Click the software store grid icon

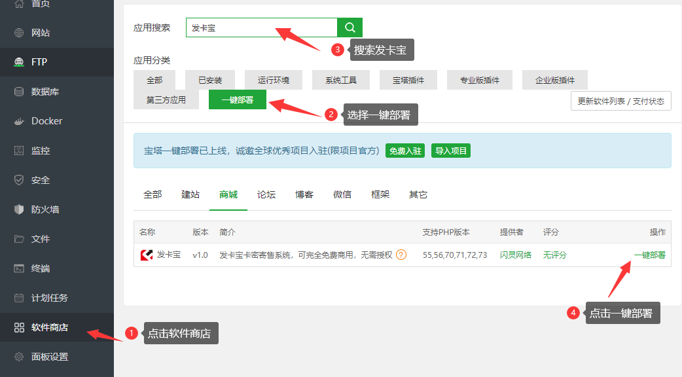click(x=19, y=327)
